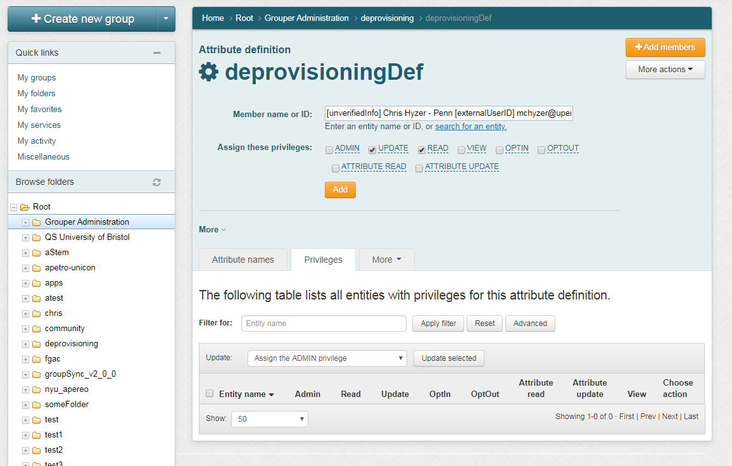Image resolution: width=732 pixels, height=466 pixels.
Task: Click the Reset filter button
Action: coord(484,324)
